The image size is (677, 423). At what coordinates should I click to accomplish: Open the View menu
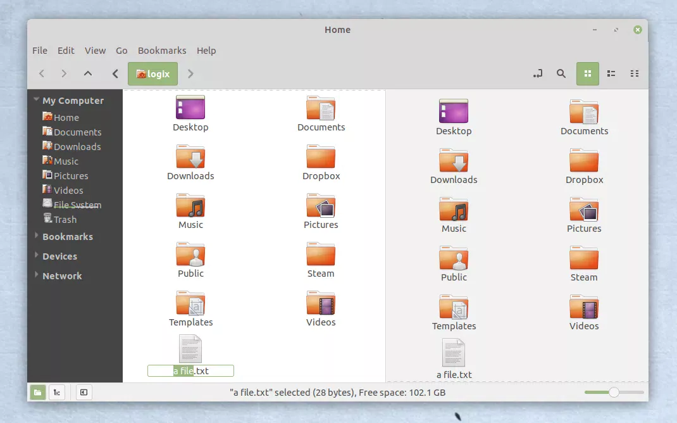pyautogui.click(x=95, y=51)
